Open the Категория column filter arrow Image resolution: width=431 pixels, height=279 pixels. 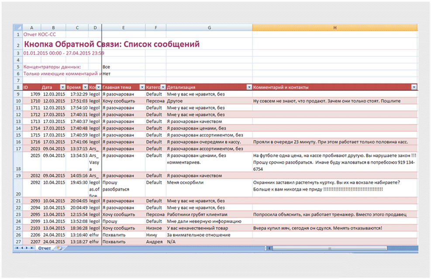[163, 87]
